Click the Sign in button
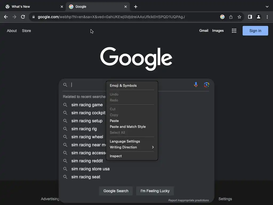The height and width of the screenshot is (205, 273). [255, 31]
